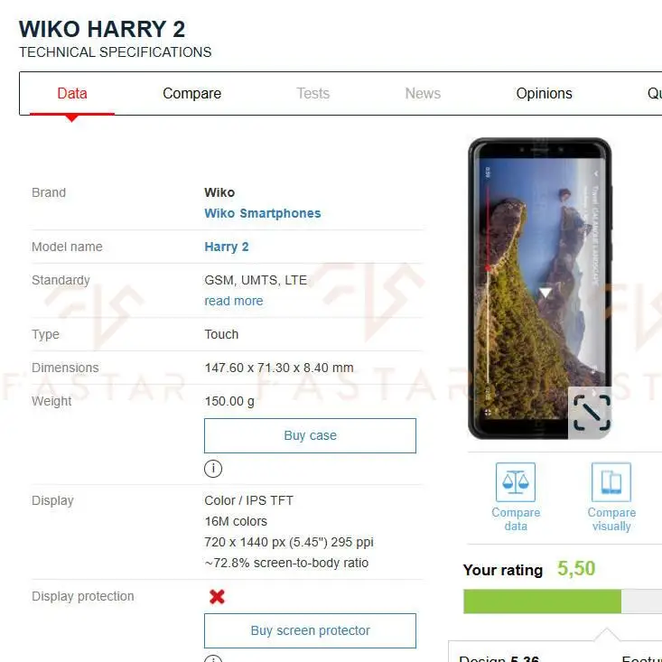Click the Buy case button
662x662 pixels.
pyautogui.click(x=310, y=435)
